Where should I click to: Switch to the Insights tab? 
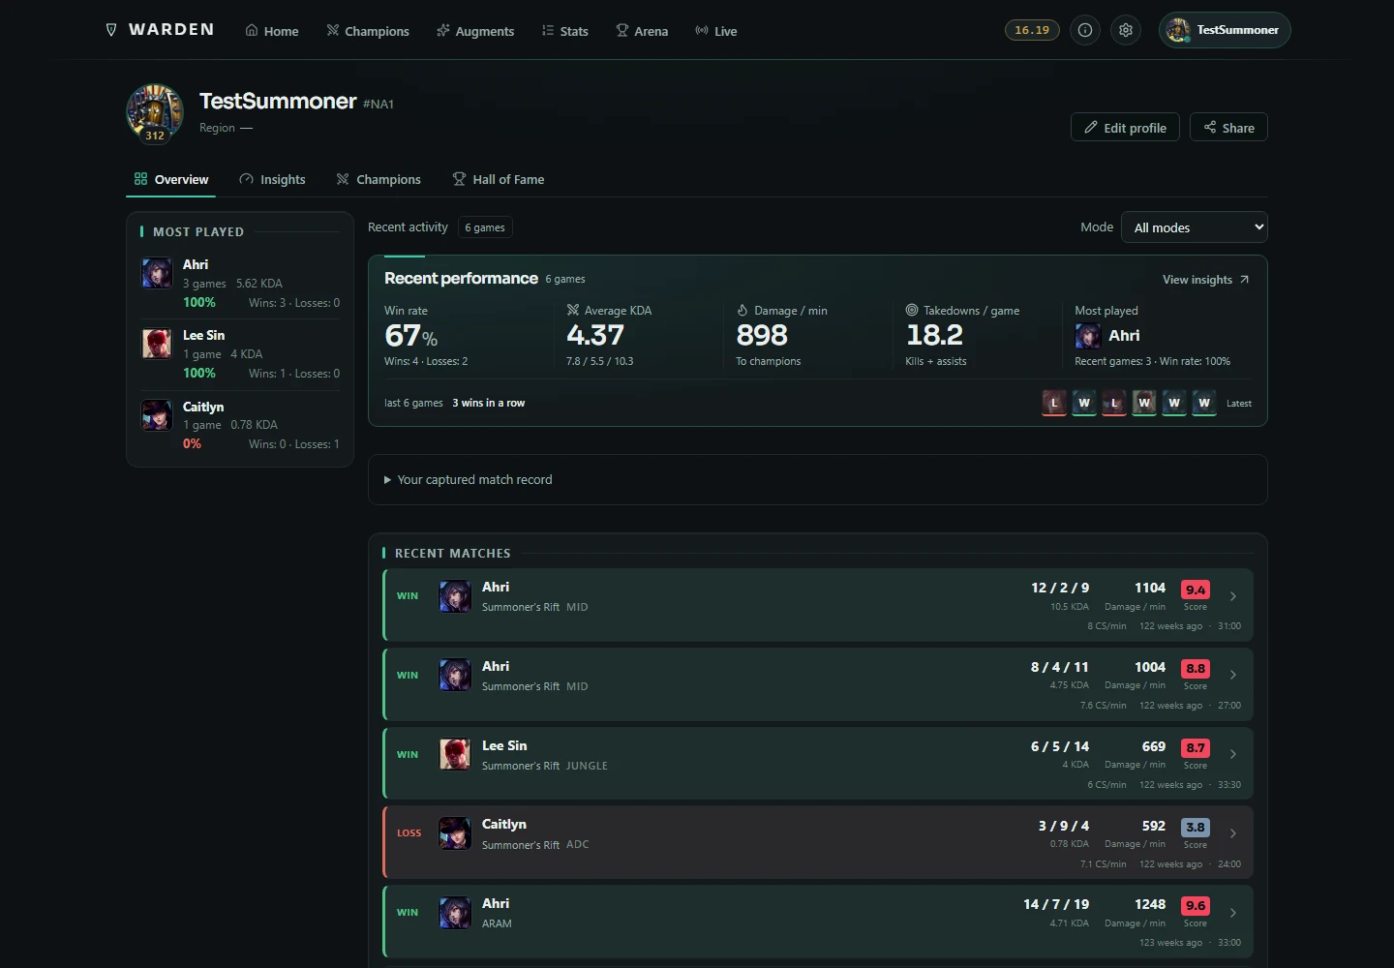(x=272, y=179)
